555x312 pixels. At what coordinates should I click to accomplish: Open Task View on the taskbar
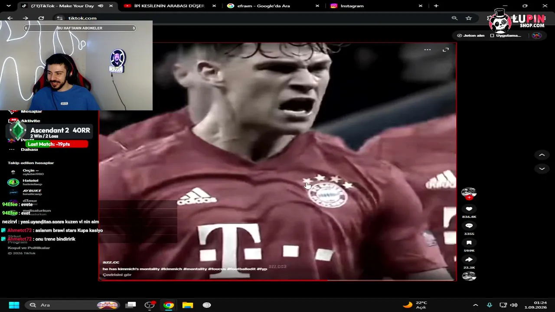131,305
